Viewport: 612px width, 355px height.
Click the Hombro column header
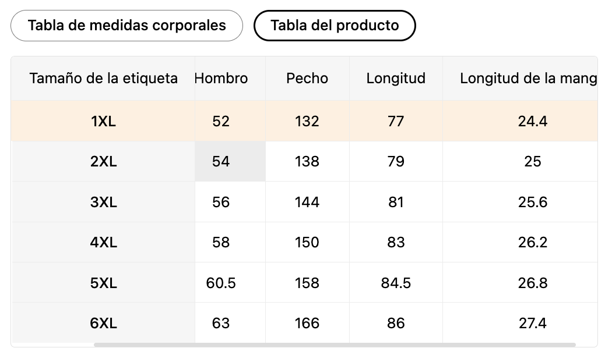221,79
